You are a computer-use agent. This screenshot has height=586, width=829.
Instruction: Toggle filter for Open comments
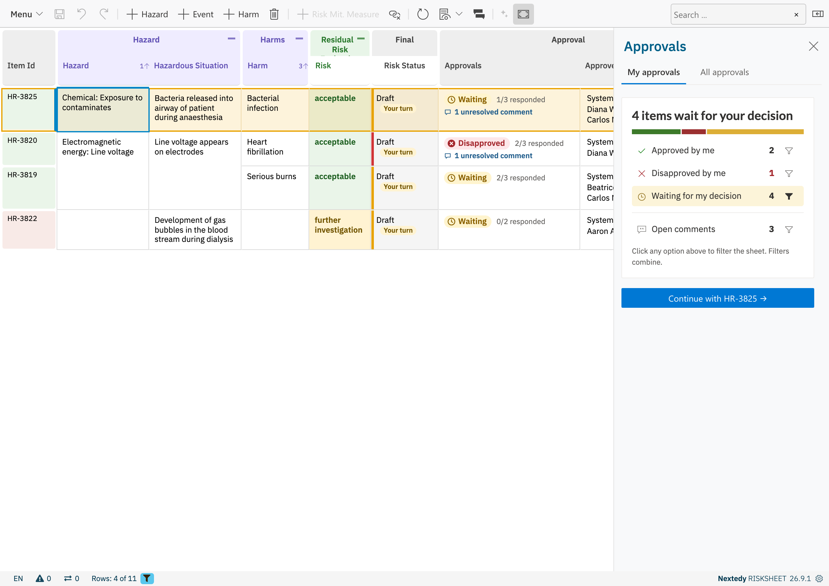[x=789, y=230]
